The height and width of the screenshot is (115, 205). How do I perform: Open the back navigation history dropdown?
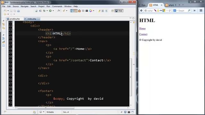coord(8,14)
